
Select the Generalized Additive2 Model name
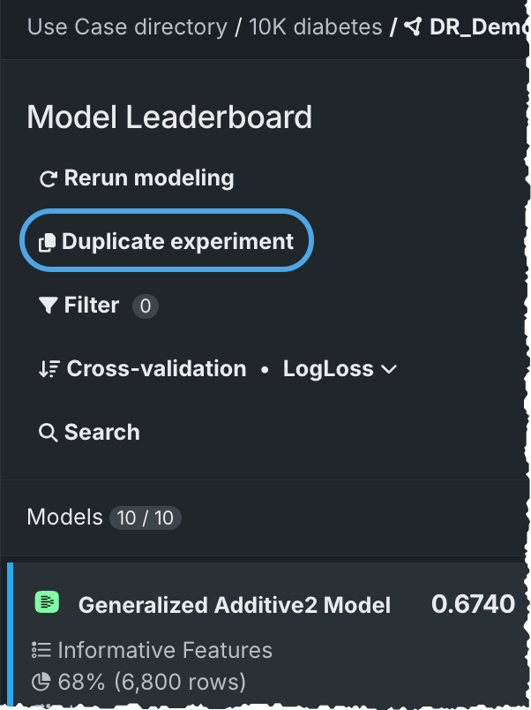click(x=234, y=605)
